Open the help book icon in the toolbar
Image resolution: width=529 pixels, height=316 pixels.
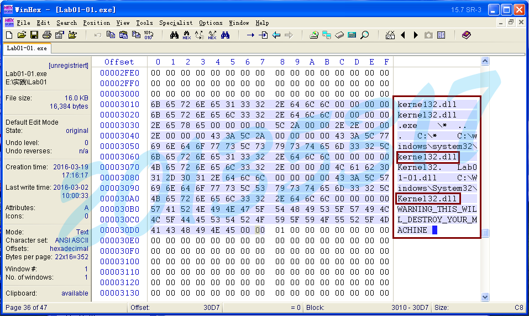click(467, 35)
